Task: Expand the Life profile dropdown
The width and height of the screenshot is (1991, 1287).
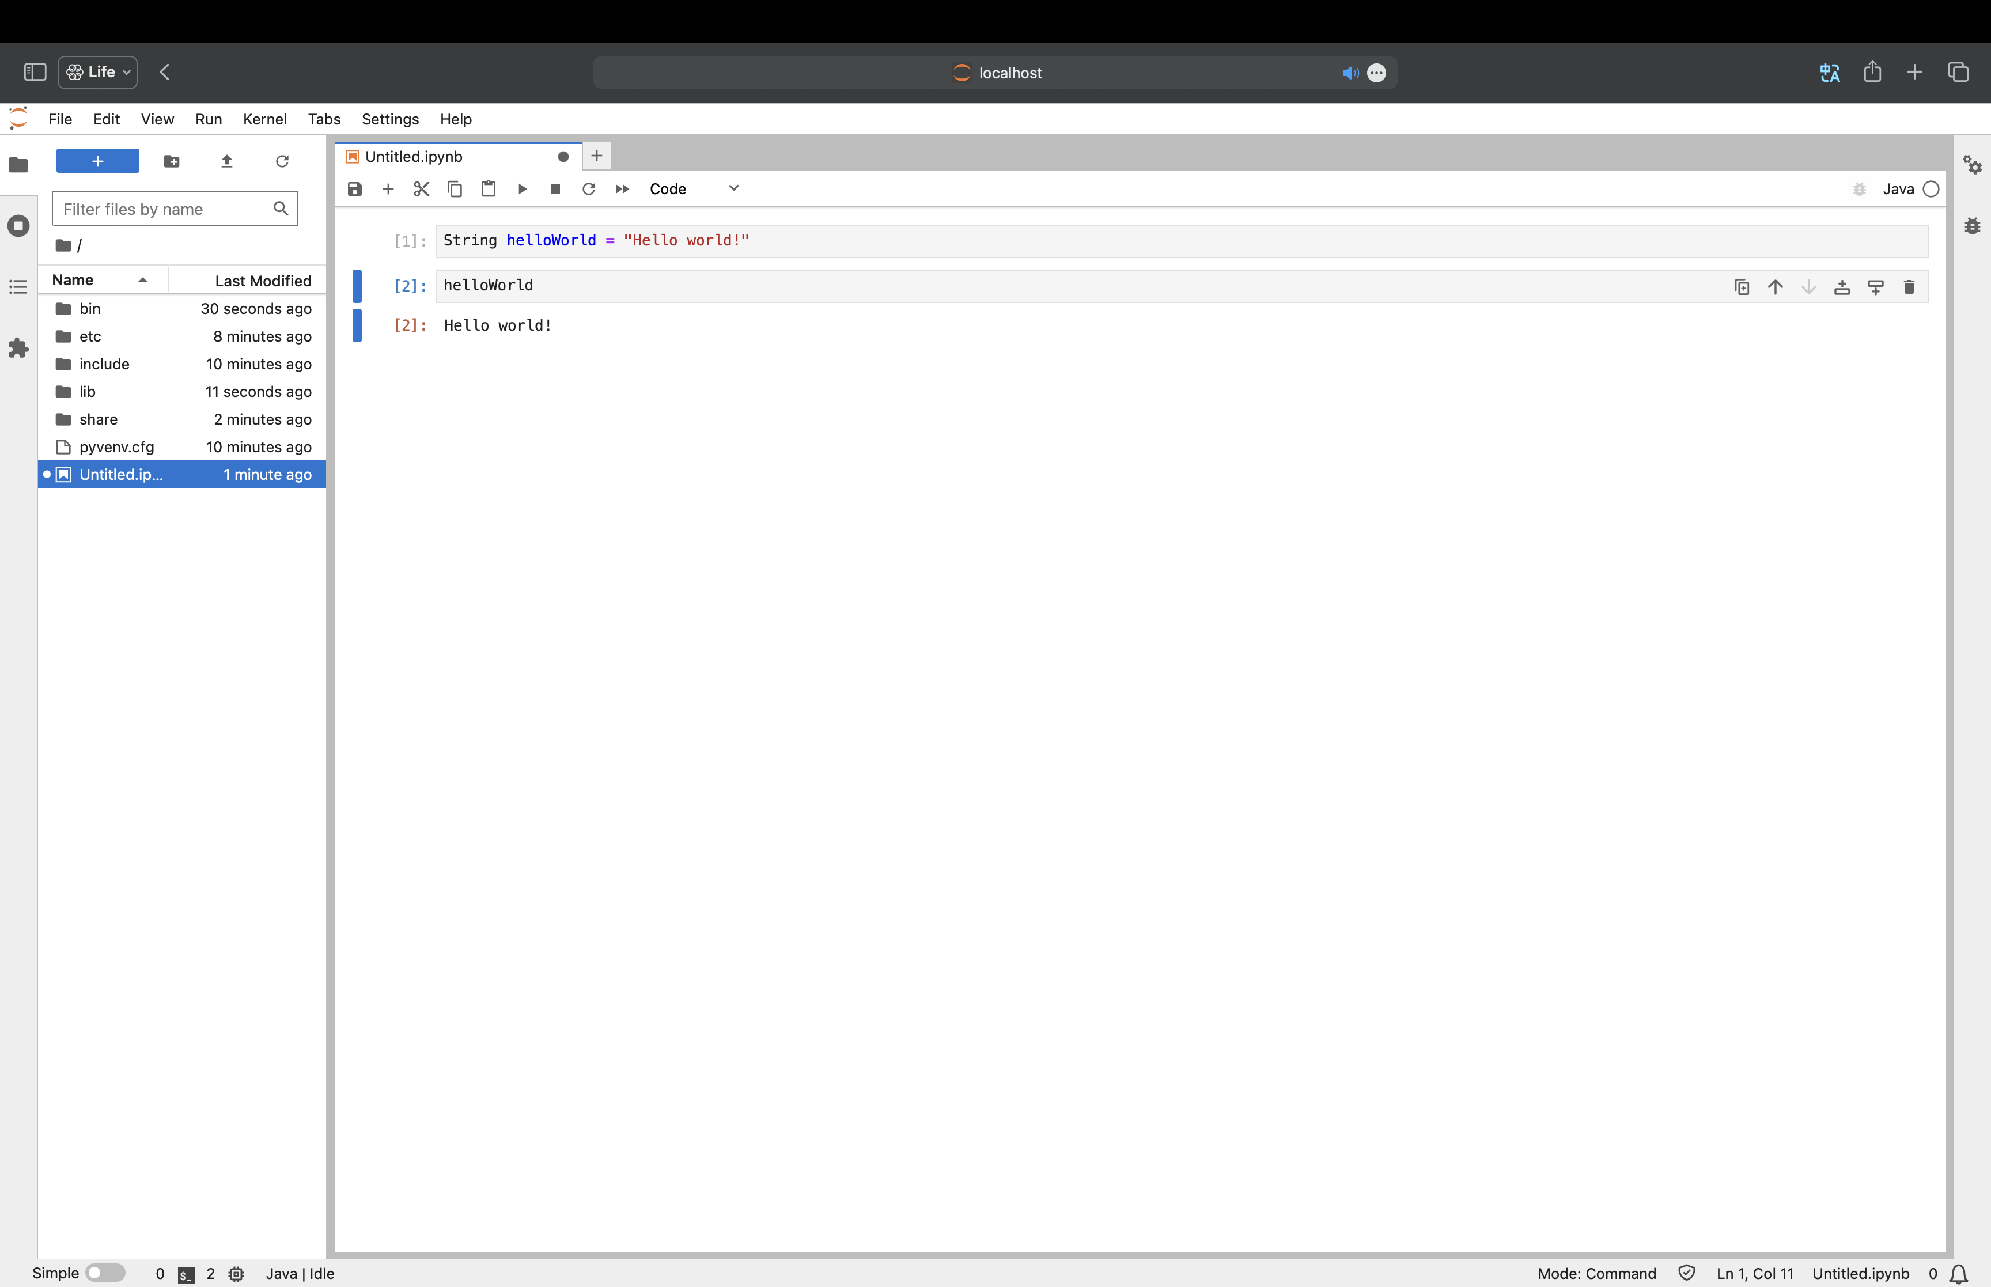Action: (x=98, y=72)
